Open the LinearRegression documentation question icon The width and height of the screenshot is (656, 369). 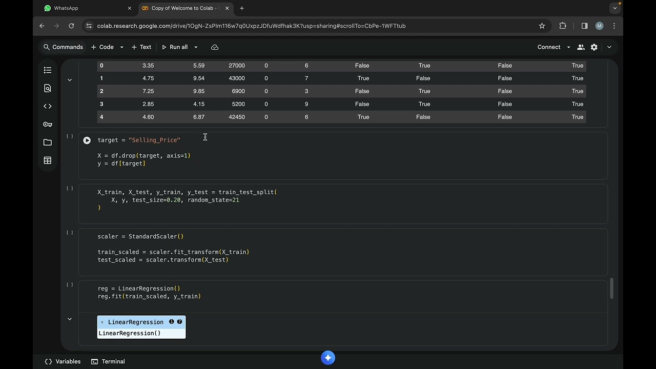pos(179,322)
